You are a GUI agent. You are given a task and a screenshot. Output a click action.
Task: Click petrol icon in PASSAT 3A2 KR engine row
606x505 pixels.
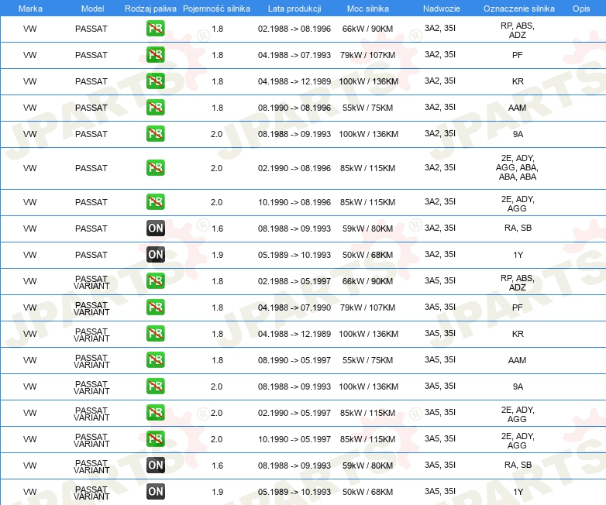(x=155, y=81)
